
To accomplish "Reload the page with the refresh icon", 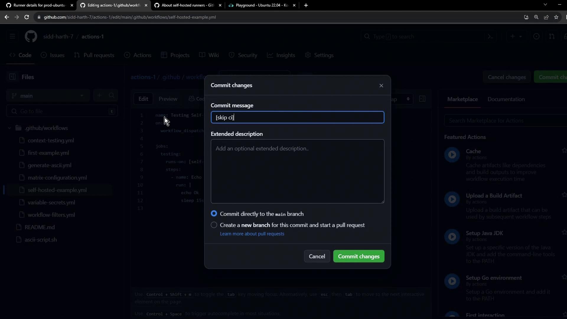I will [x=27, y=17].
